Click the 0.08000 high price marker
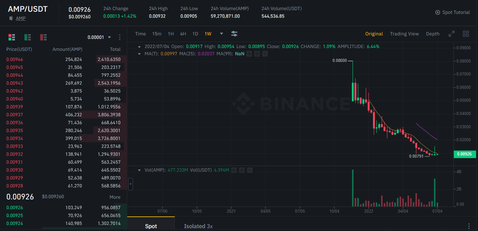478x231 pixels. pos(339,61)
